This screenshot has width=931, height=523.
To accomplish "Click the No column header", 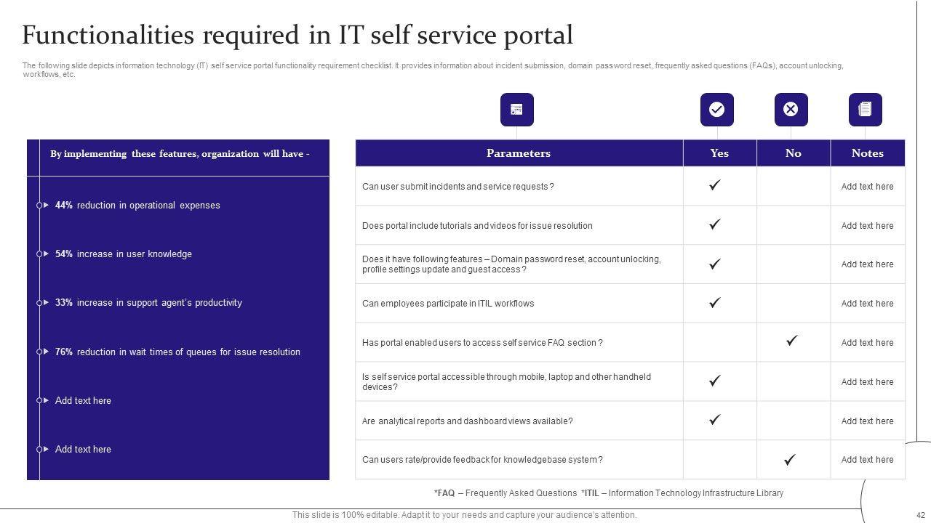I will click(793, 153).
